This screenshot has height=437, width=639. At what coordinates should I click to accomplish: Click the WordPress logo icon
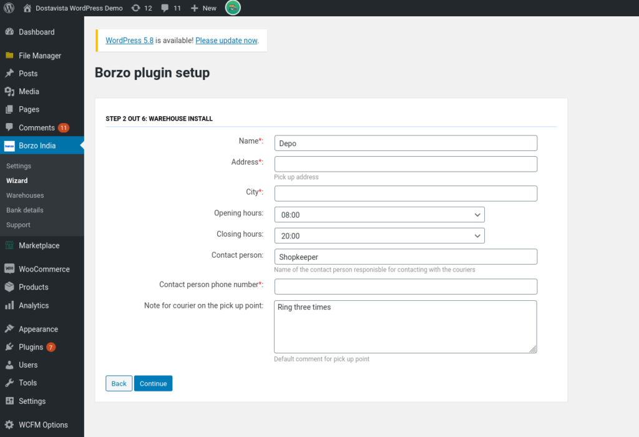pos(9,7)
